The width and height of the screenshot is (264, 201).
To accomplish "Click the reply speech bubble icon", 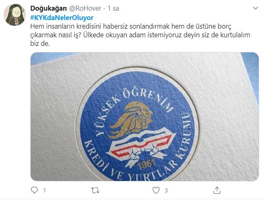I will coord(34,190).
